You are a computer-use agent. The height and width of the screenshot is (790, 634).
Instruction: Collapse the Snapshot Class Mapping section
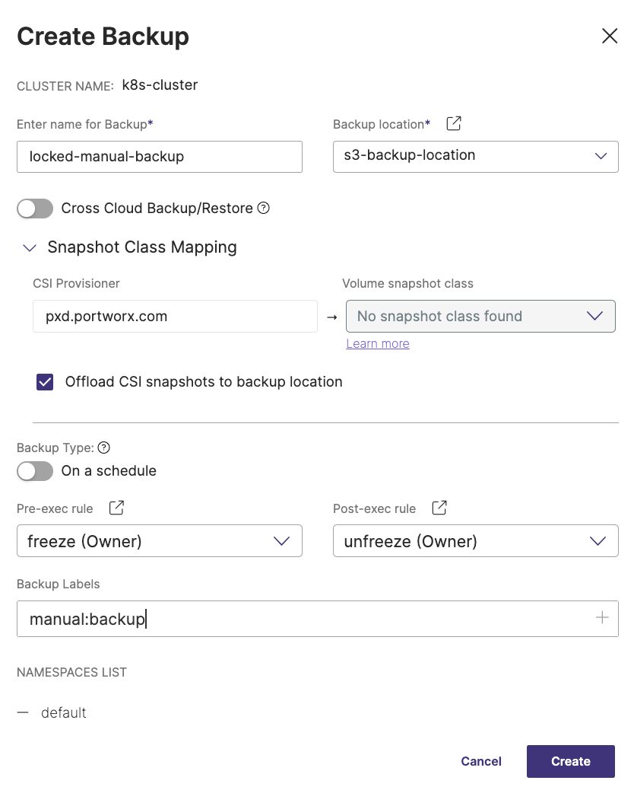coord(30,248)
